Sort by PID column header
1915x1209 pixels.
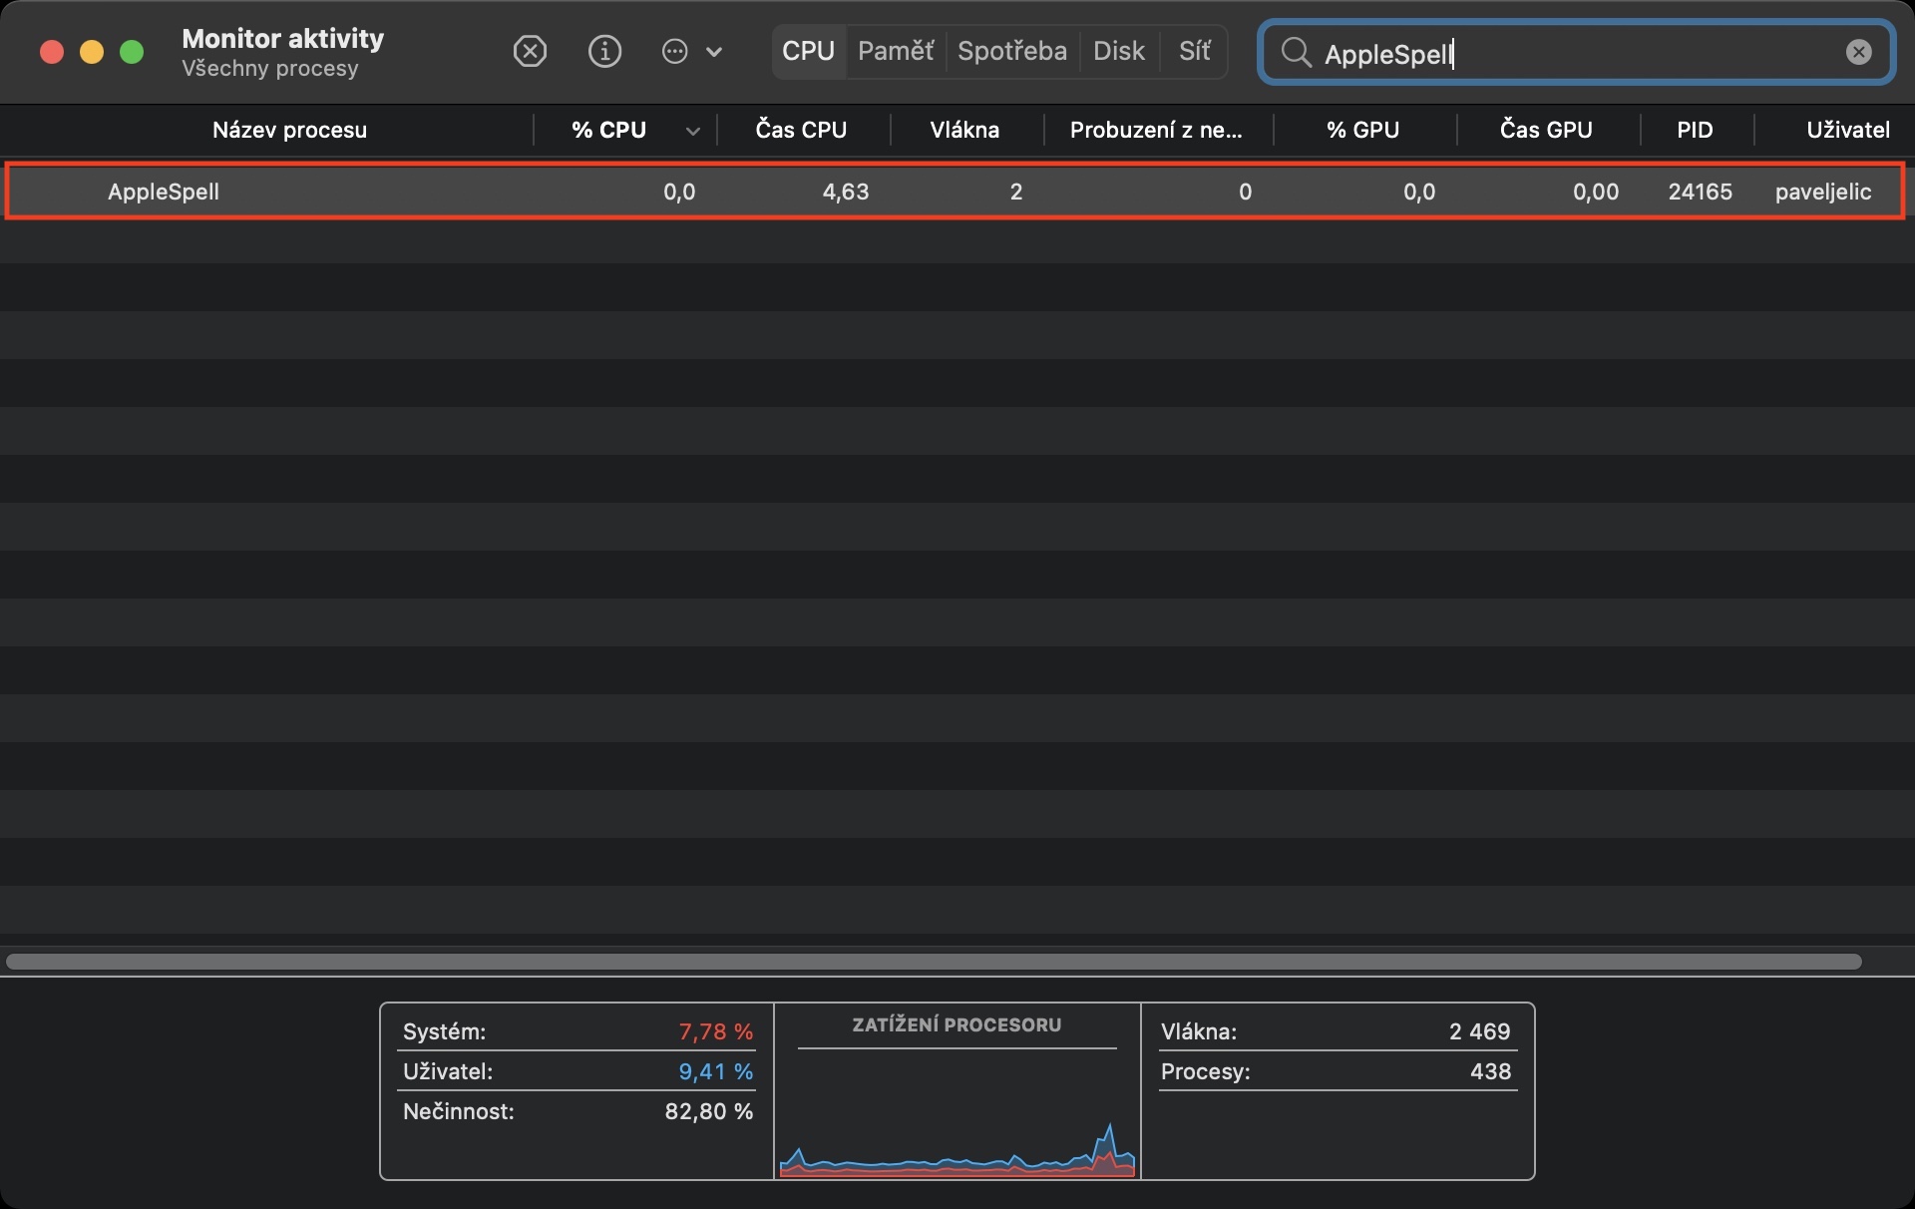coord(1695,130)
